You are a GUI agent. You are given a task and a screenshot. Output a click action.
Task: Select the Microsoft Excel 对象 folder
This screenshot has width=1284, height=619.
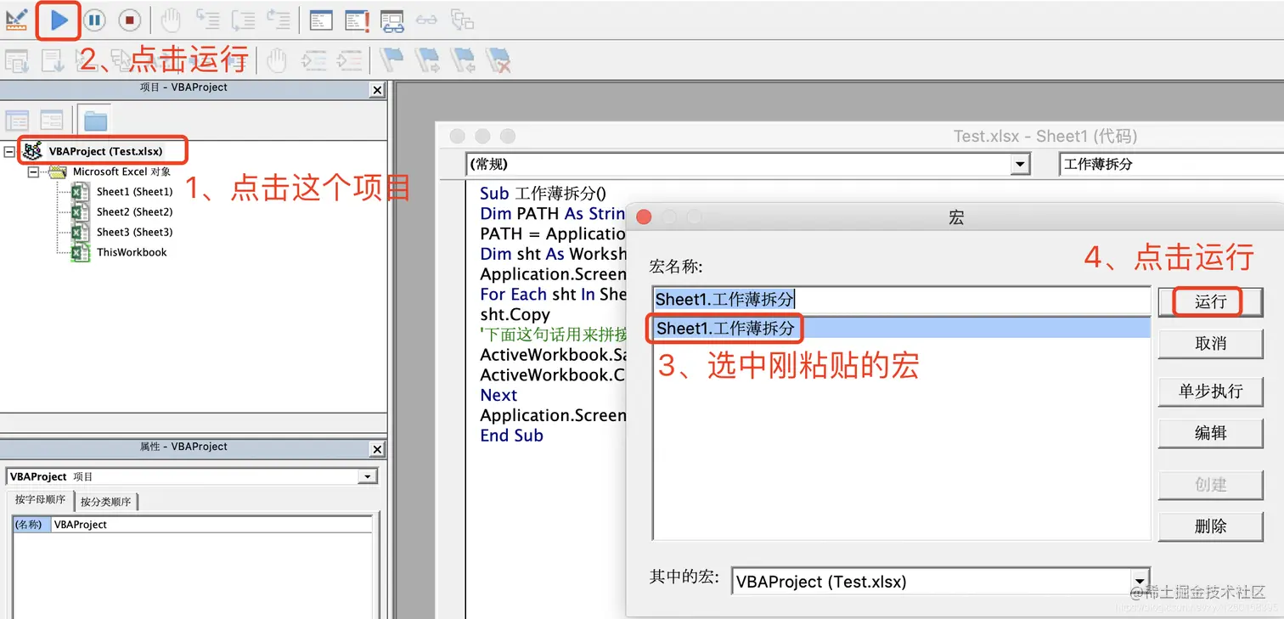point(121,172)
